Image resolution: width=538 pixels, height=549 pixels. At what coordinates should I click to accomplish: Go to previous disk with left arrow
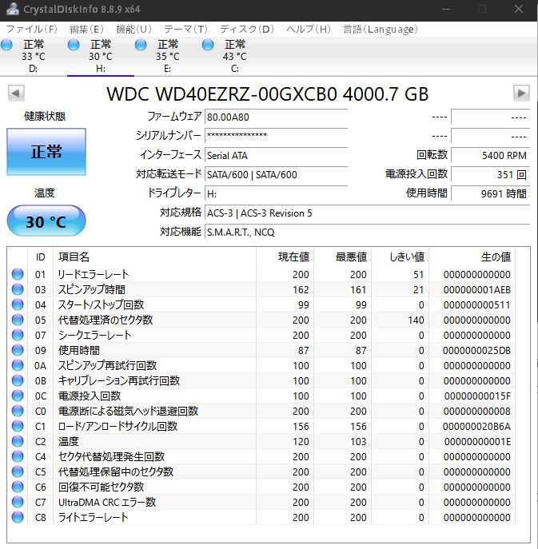(x=16, y=93)
